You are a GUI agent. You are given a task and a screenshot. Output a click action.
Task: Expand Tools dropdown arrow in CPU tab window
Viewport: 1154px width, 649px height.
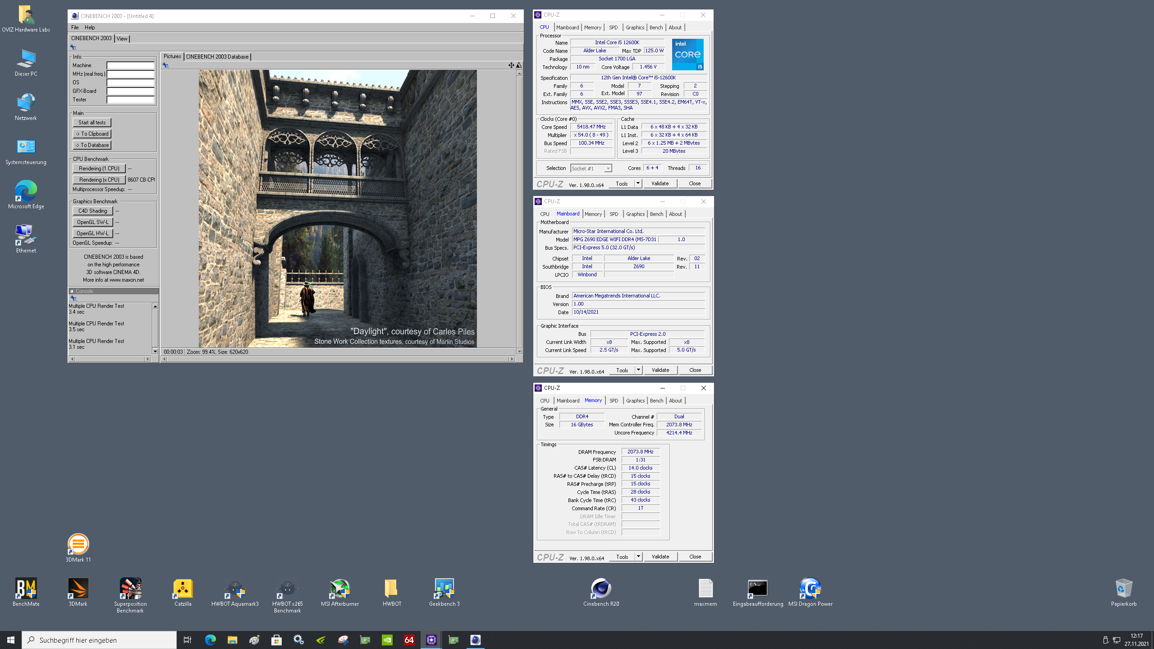click(x=638, y=183)
